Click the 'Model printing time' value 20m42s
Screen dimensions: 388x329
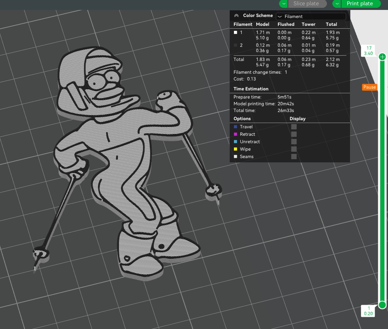pyautogui.click(x=286, y=104)
